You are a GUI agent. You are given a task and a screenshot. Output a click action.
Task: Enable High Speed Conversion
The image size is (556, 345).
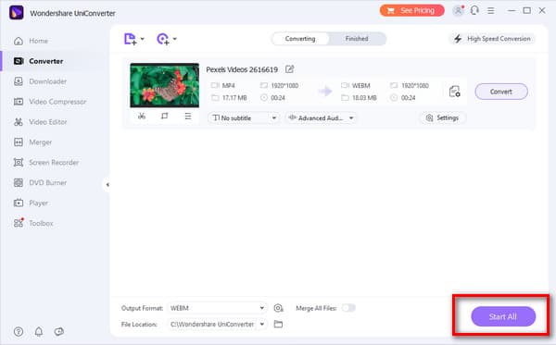click(493, 39)
